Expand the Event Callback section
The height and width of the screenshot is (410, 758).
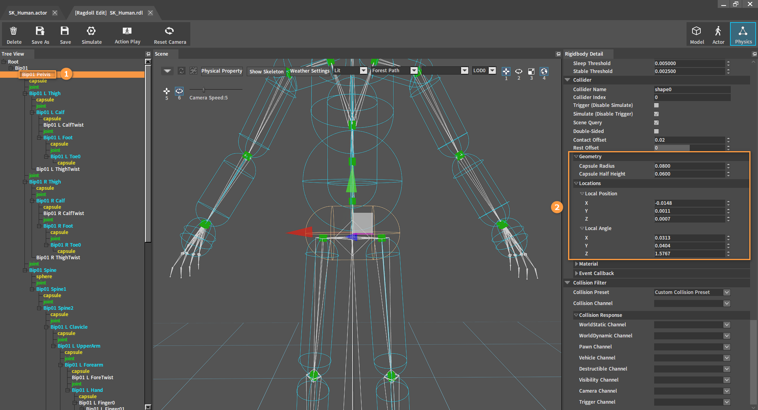point(577,273)
